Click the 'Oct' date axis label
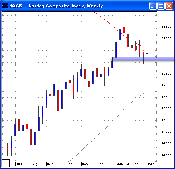The width and height of the screenshot is (175, 169). [70, 164]
